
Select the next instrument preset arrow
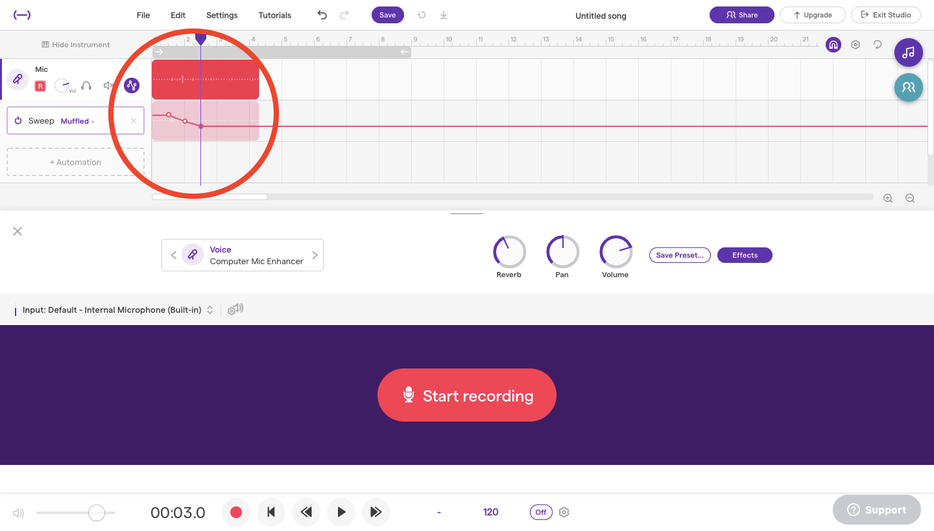click(315, 255)
